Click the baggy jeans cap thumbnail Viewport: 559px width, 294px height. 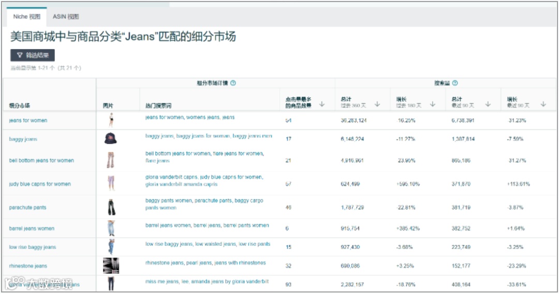click(x=111, y=138)
